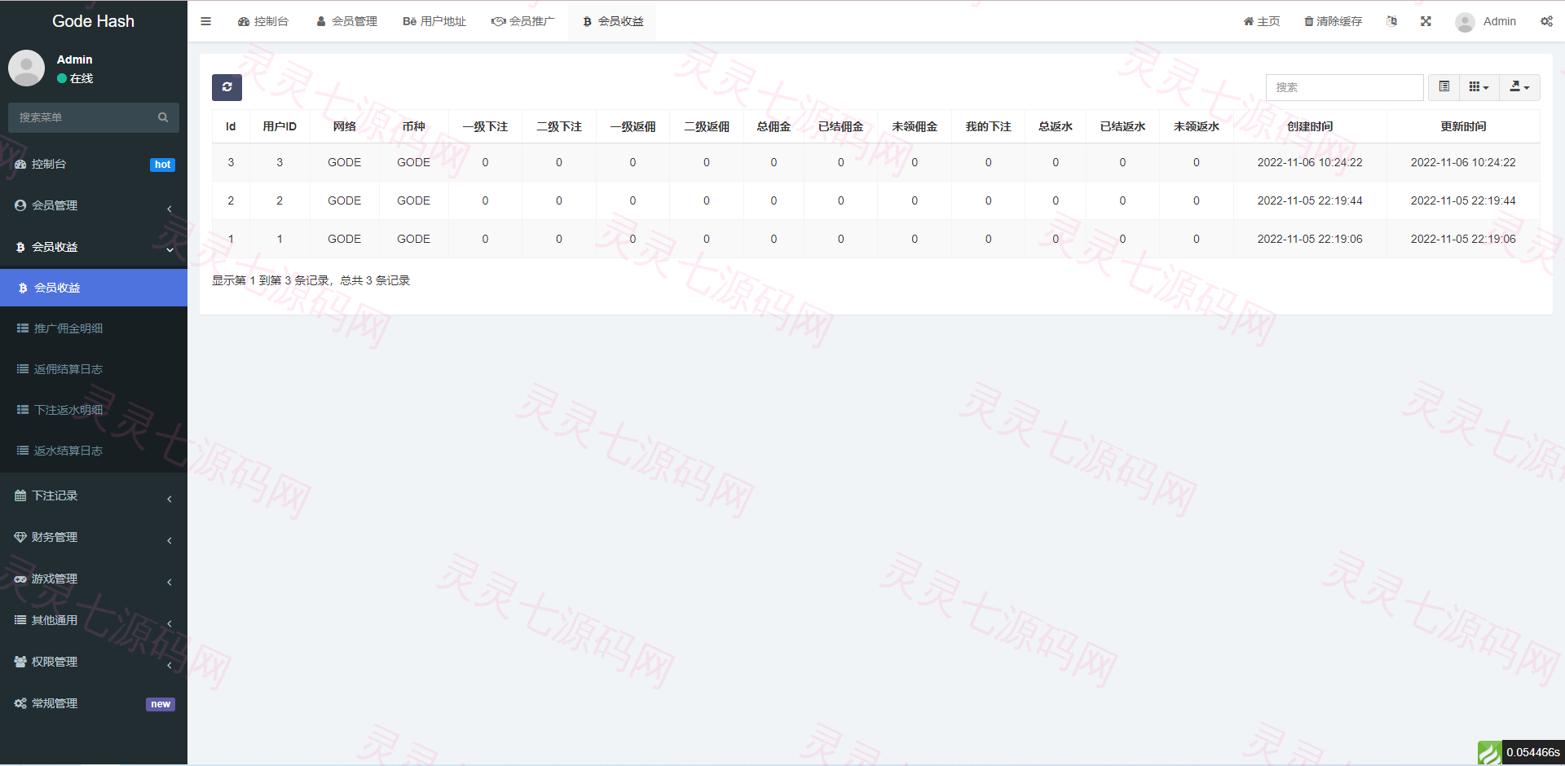This screenshot has width=1565, height=766.
Task: Toggle sidebar with the hamburger icon
Action: tap(205, 21)
